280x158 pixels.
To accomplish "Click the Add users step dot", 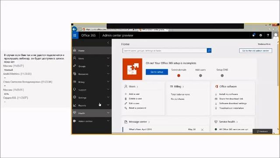I will (200, 75).
